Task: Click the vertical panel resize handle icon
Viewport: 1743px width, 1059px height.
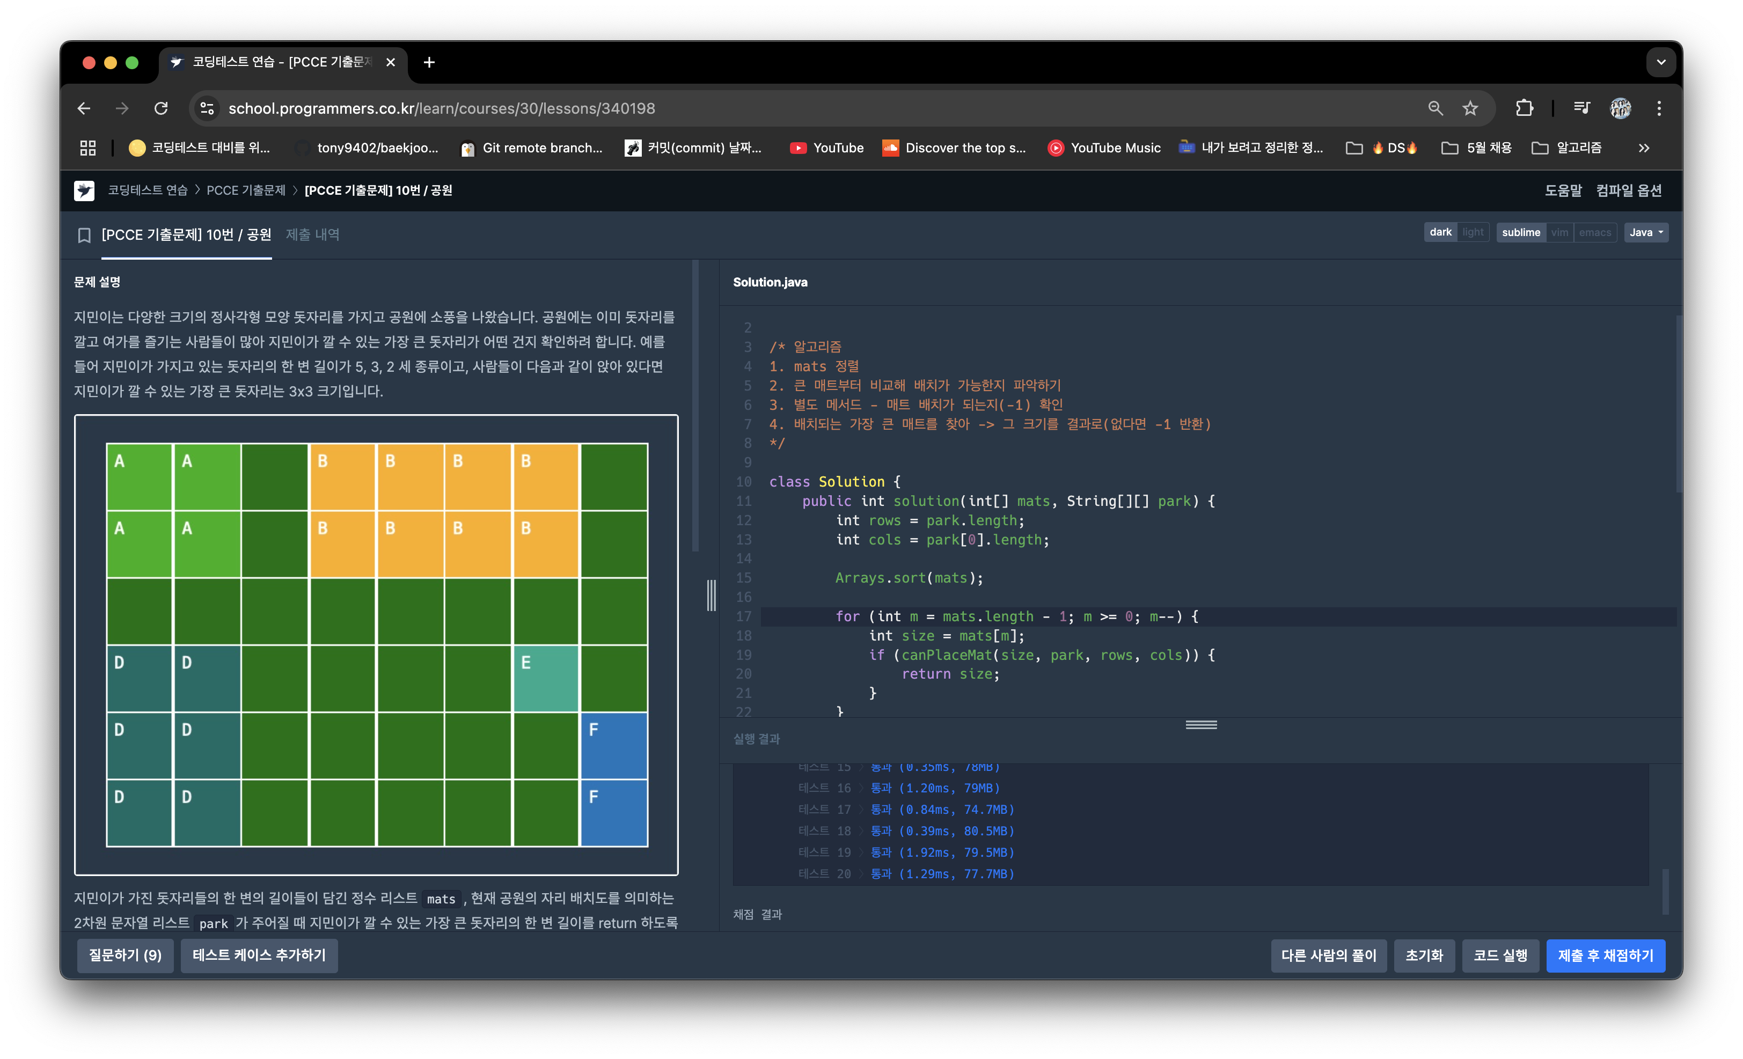Action: (x=711, y=595)
